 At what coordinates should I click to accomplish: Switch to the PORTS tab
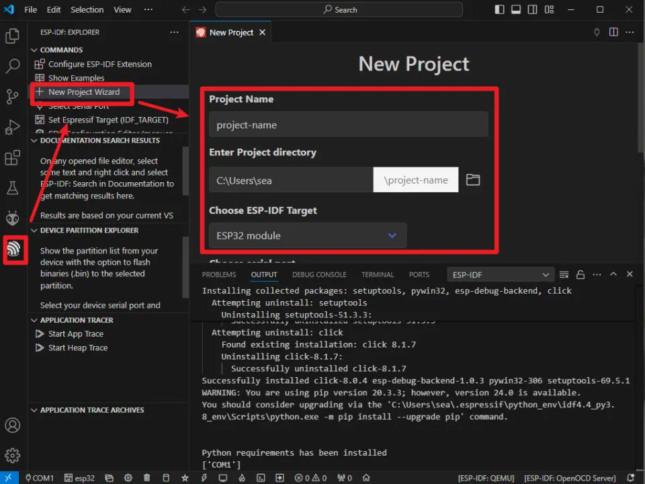419,274
